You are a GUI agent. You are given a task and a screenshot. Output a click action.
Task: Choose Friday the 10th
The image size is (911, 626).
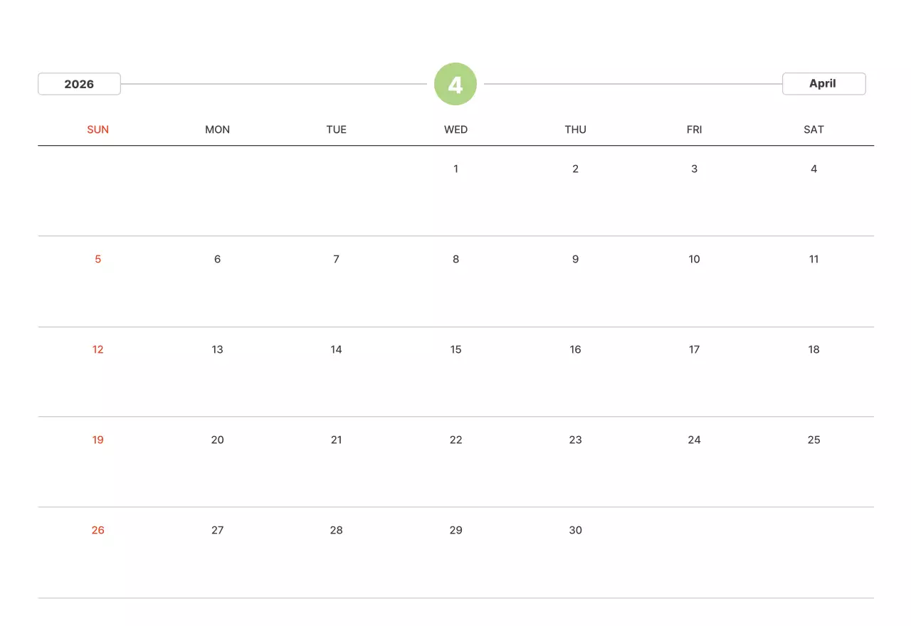click(x=694, y=259)
